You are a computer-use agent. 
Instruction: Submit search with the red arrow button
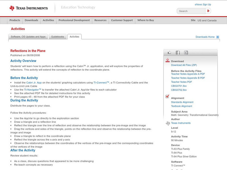[x=208, y=11]
